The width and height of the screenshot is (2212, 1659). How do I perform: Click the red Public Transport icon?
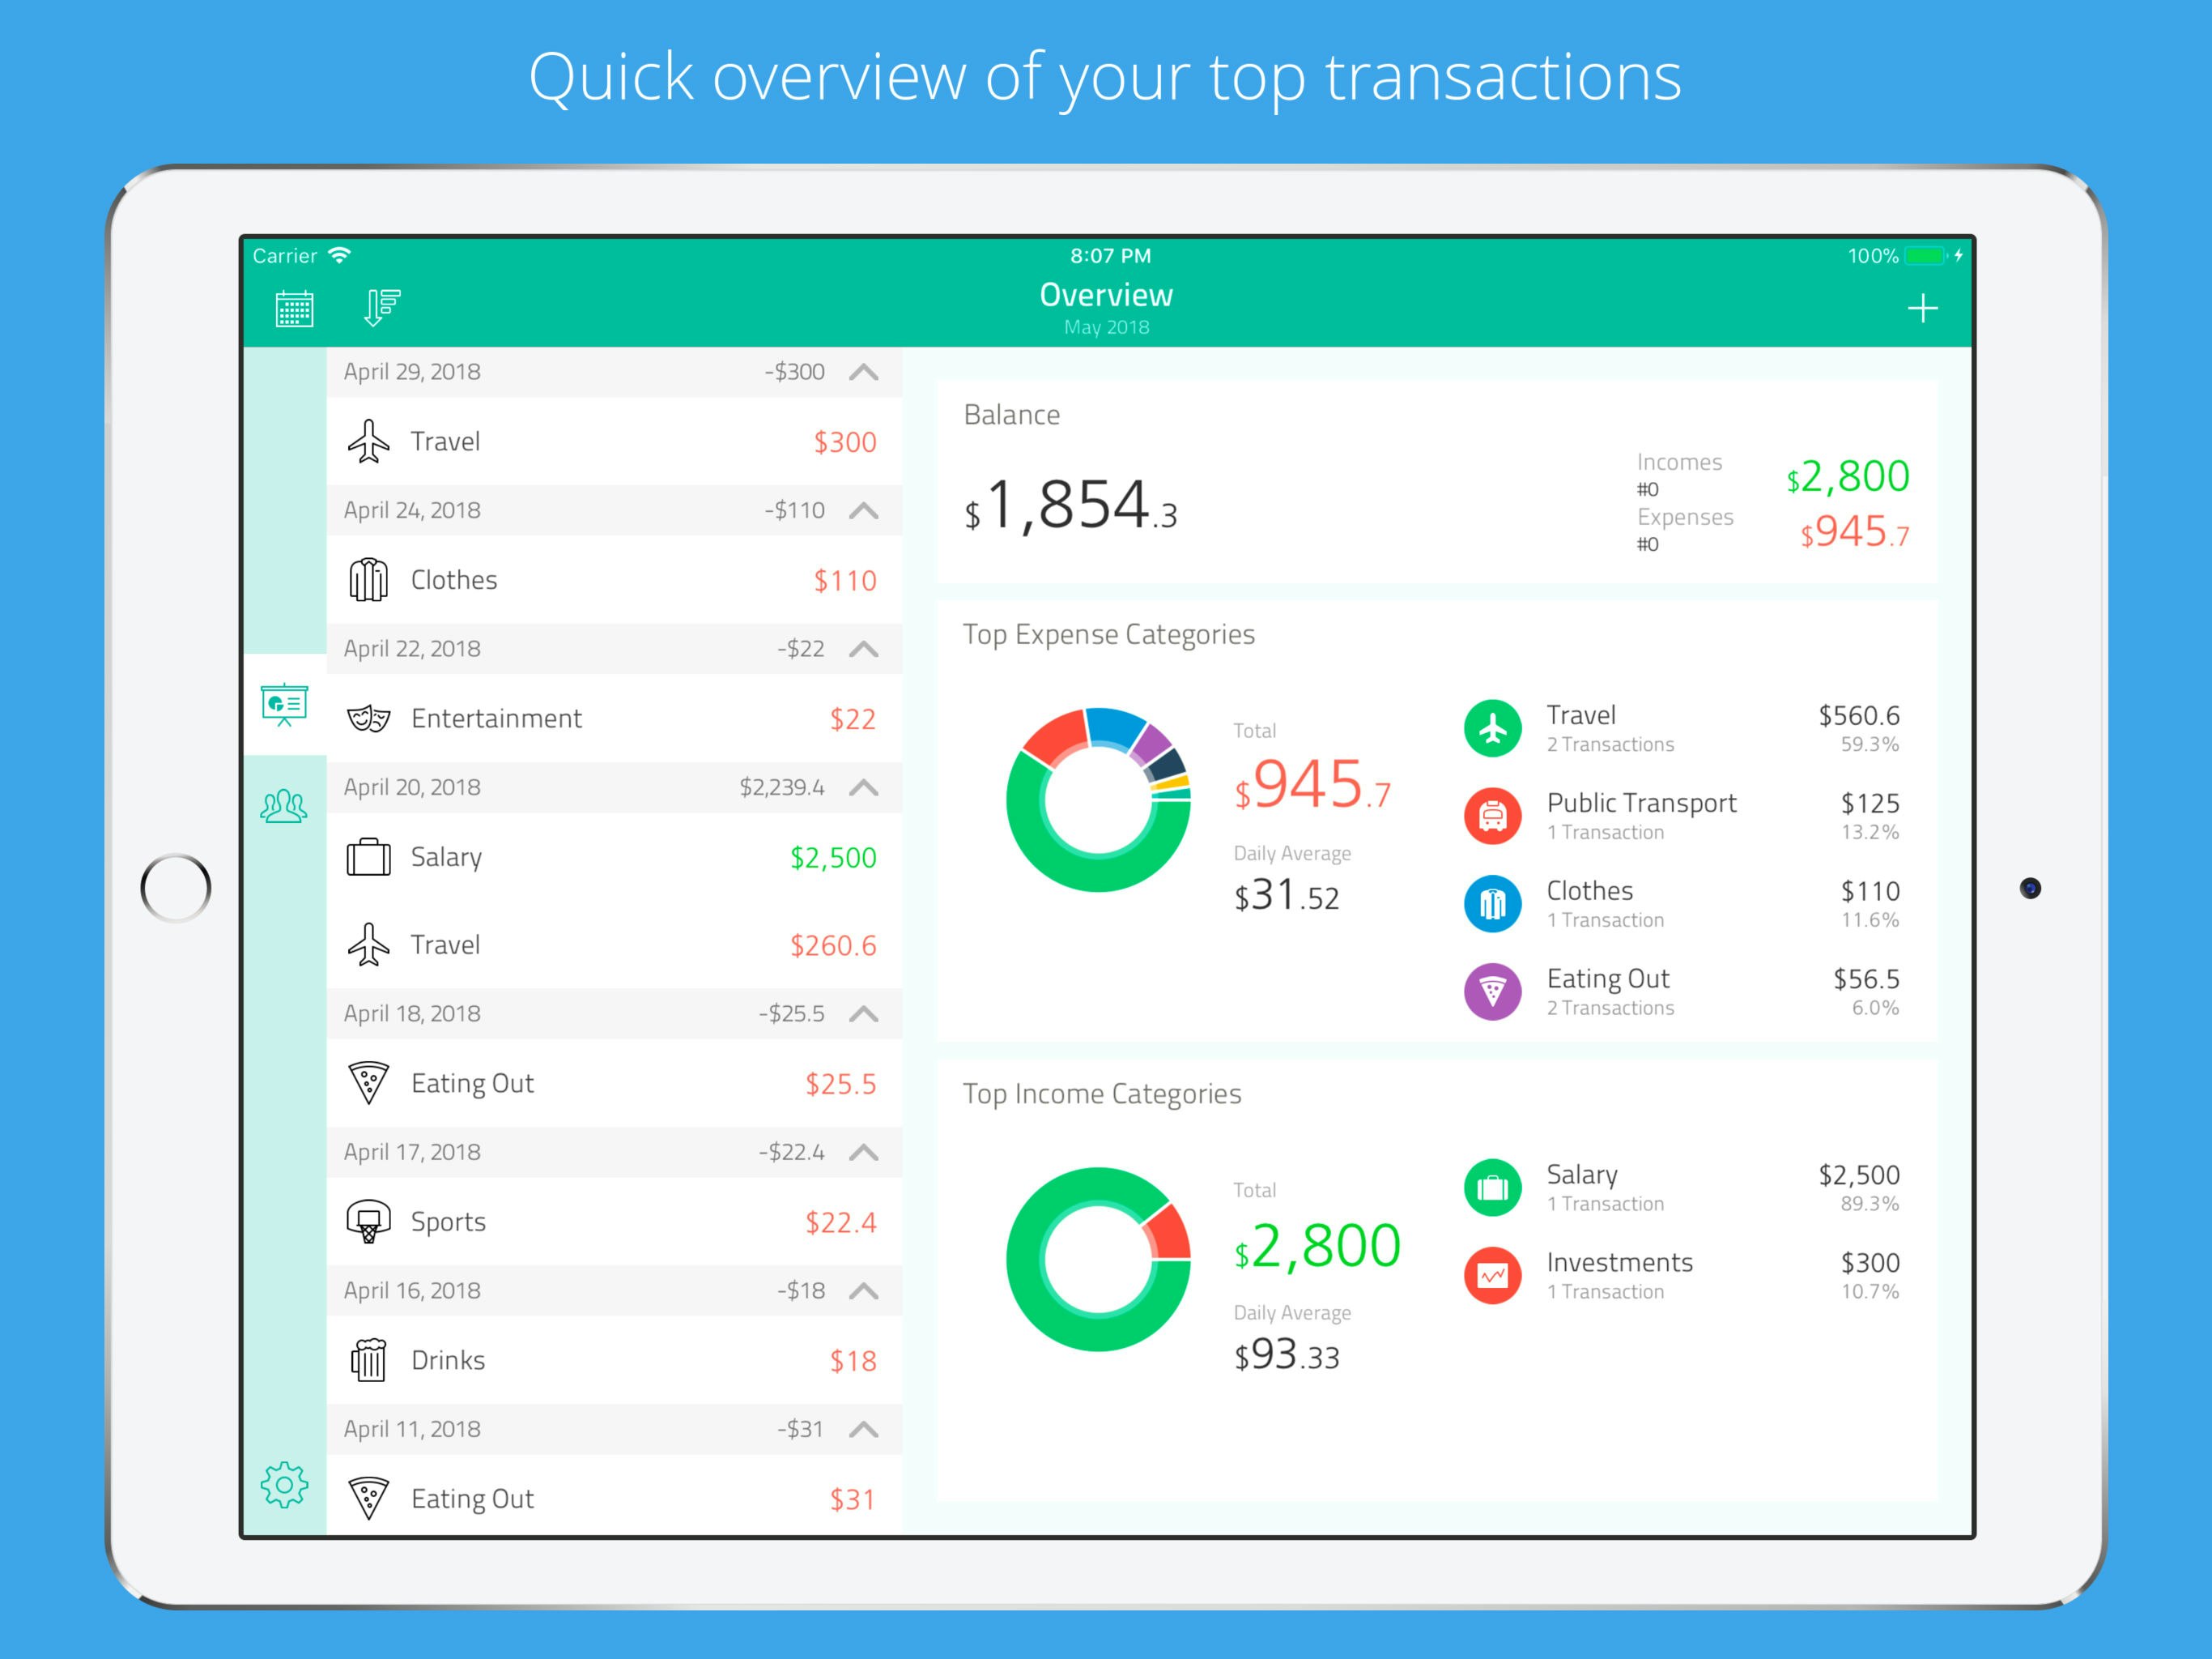pos(1492,816)
